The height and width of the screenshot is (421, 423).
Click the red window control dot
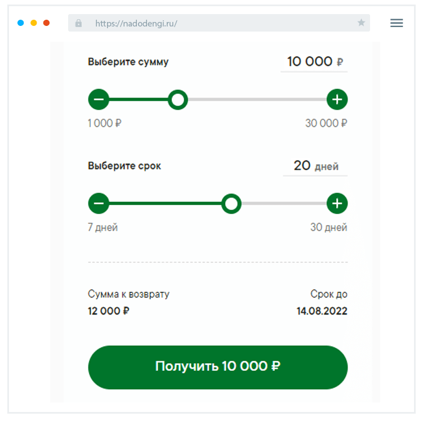point(46,23)
